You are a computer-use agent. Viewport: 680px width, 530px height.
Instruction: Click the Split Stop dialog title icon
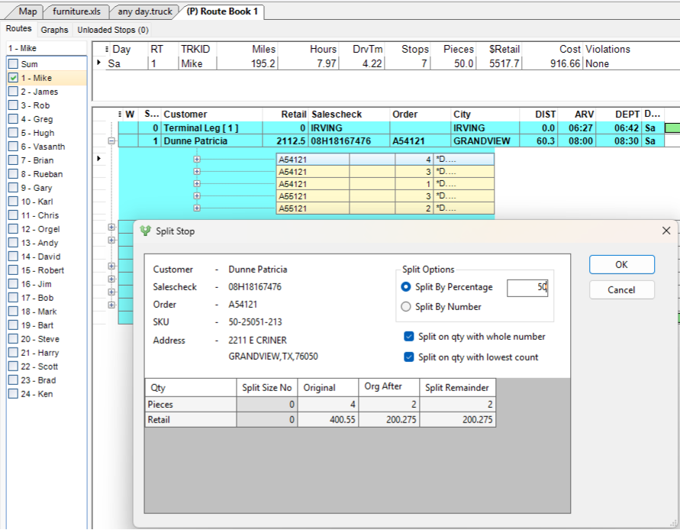point(145,231)
